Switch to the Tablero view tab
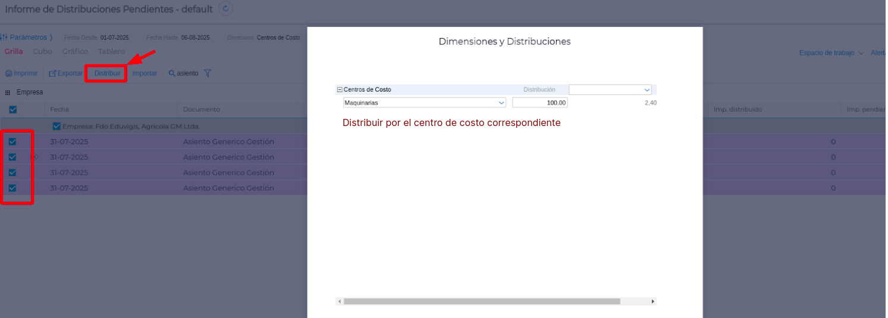The width and height of the screenshot is (888, 318). [x=111, y=52]
